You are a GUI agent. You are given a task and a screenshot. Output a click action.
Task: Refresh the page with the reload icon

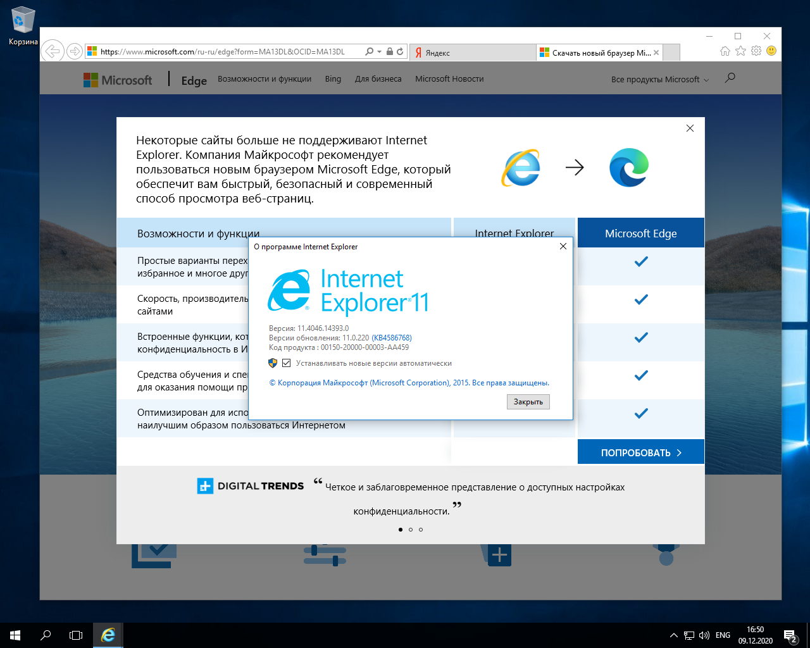(x=400, y=52)
